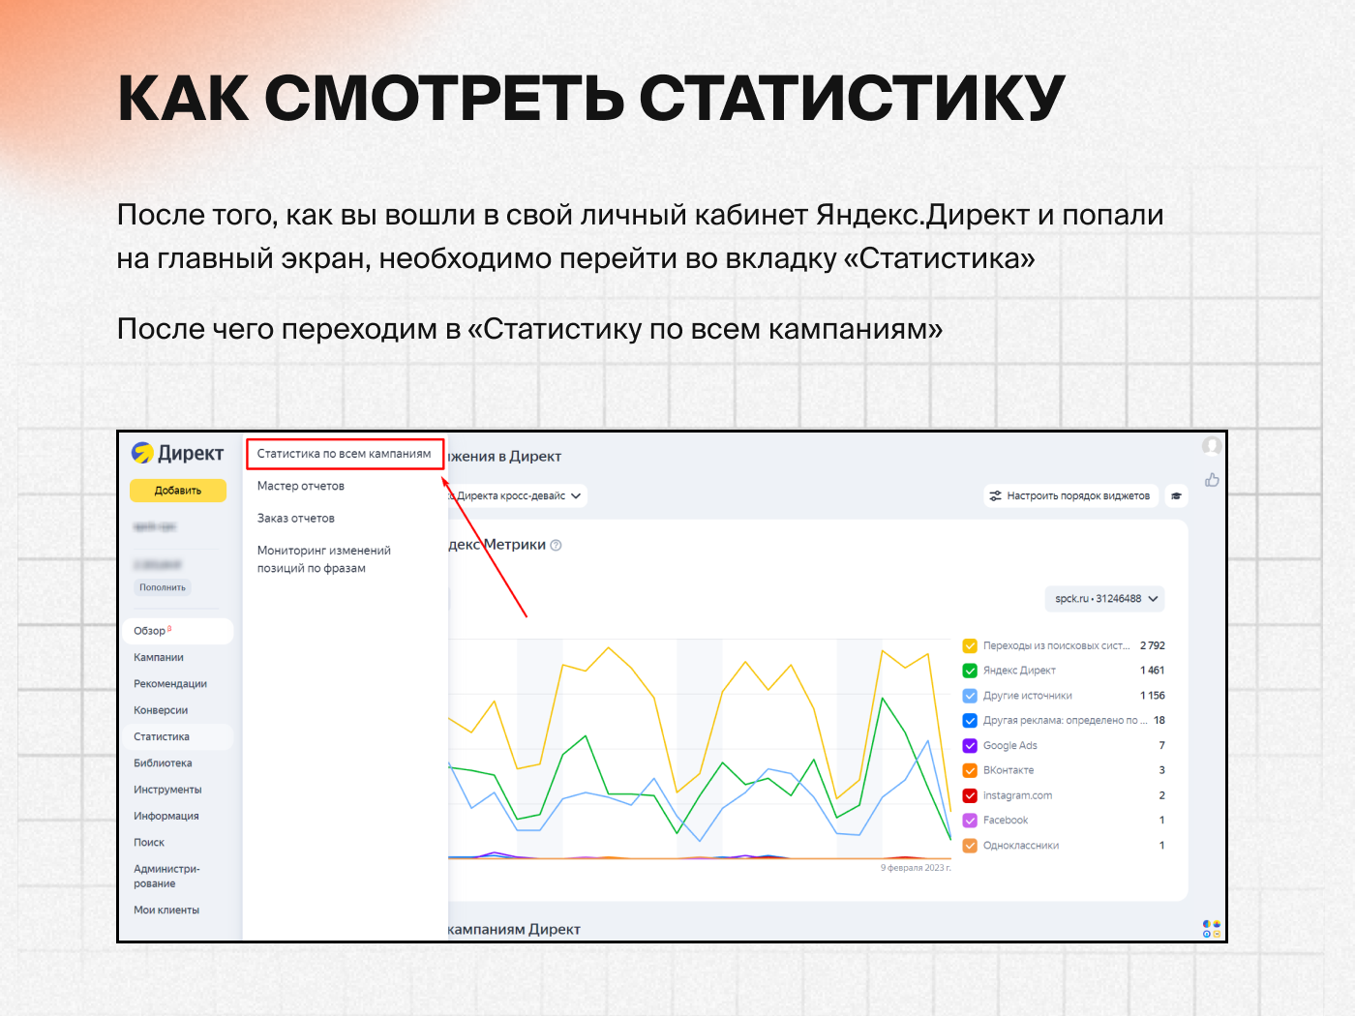The width and height of the screenshot is (1355, 1016).
Task: Open Рекомендации in sidebar
Action: click(x=170, y=684)
